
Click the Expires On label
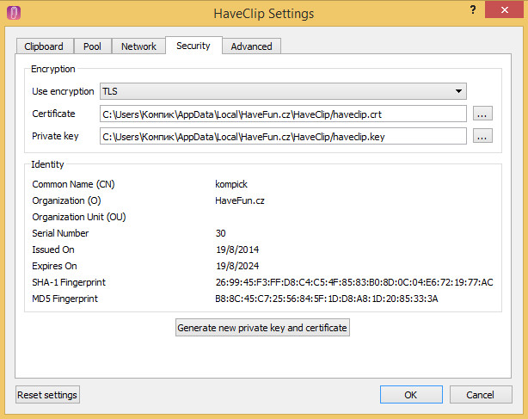(54, 266)
